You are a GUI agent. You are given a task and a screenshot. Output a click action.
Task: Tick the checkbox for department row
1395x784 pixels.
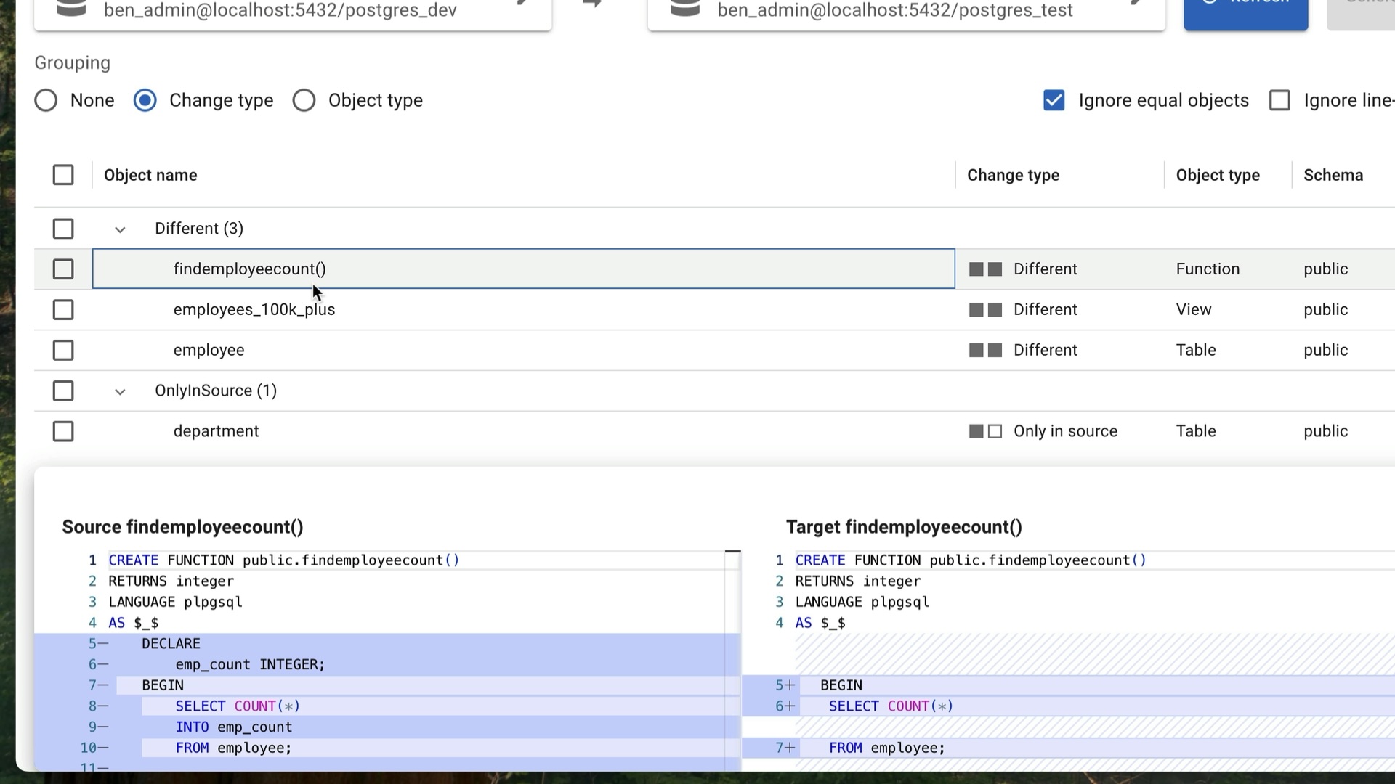pos(63,432)
